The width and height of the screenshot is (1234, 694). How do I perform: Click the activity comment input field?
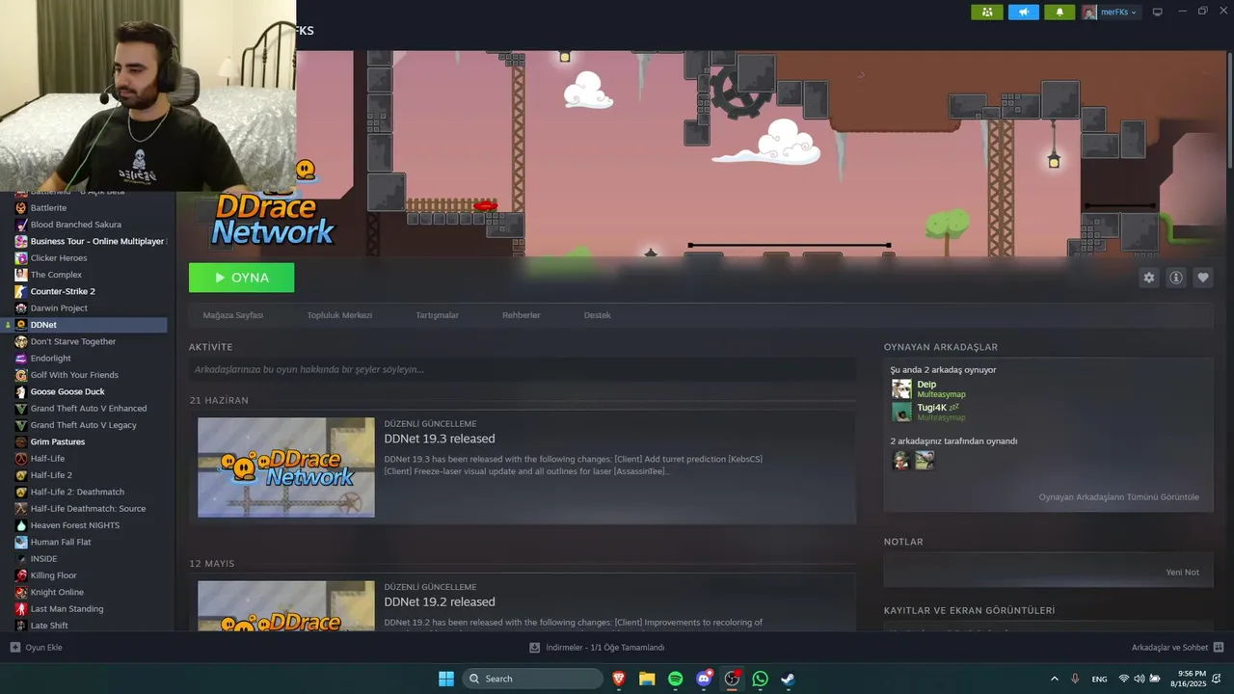tap(523, 369)
